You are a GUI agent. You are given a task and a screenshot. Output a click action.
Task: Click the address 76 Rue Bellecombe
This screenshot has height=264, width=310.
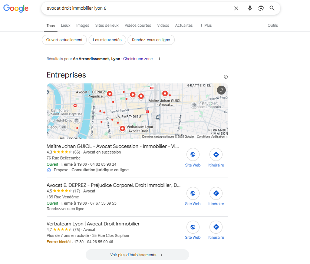[63, 158]
